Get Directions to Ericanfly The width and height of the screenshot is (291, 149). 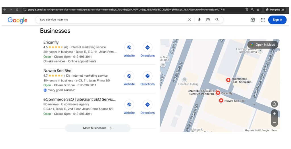tap(147, 47)
